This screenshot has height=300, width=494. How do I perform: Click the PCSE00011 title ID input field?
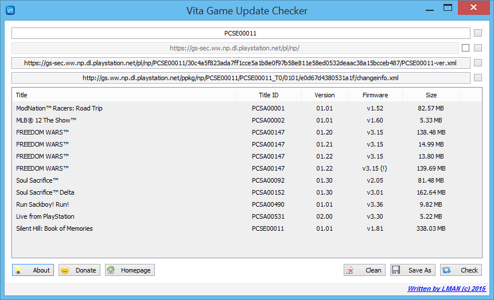point(240,33)
